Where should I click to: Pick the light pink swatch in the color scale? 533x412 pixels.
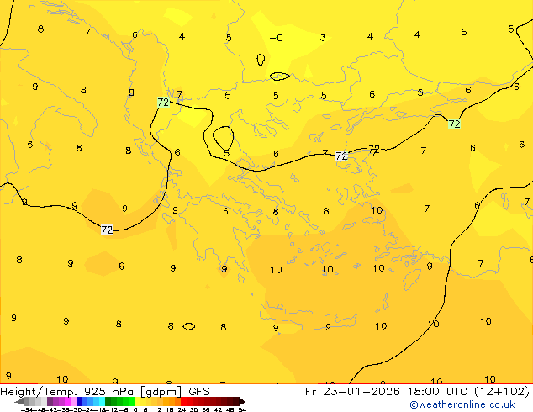coord(73,401)
